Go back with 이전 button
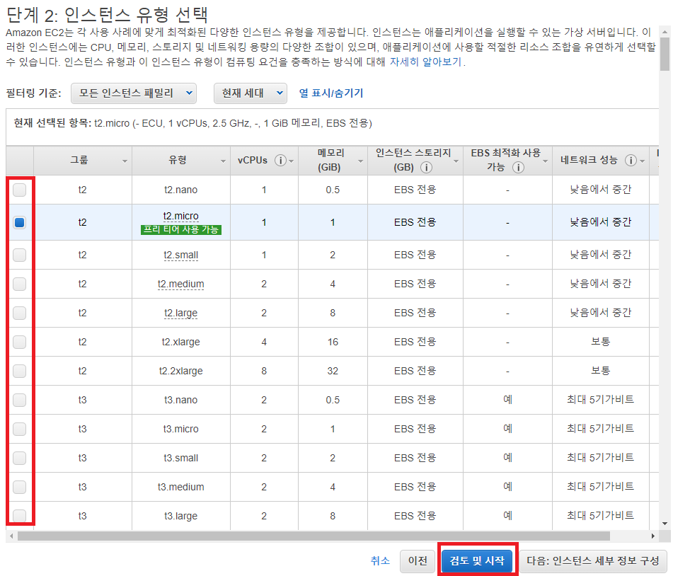 418,560
